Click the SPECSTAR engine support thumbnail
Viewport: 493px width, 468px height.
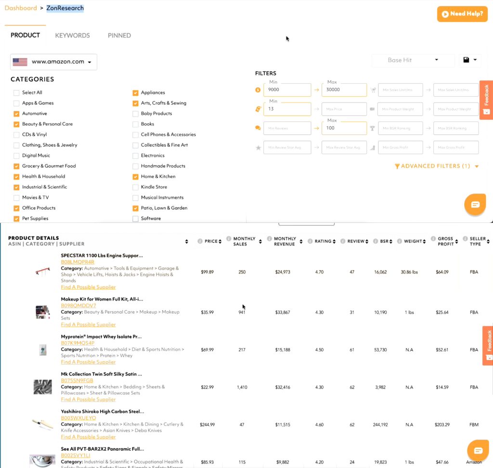coord(43,272)
